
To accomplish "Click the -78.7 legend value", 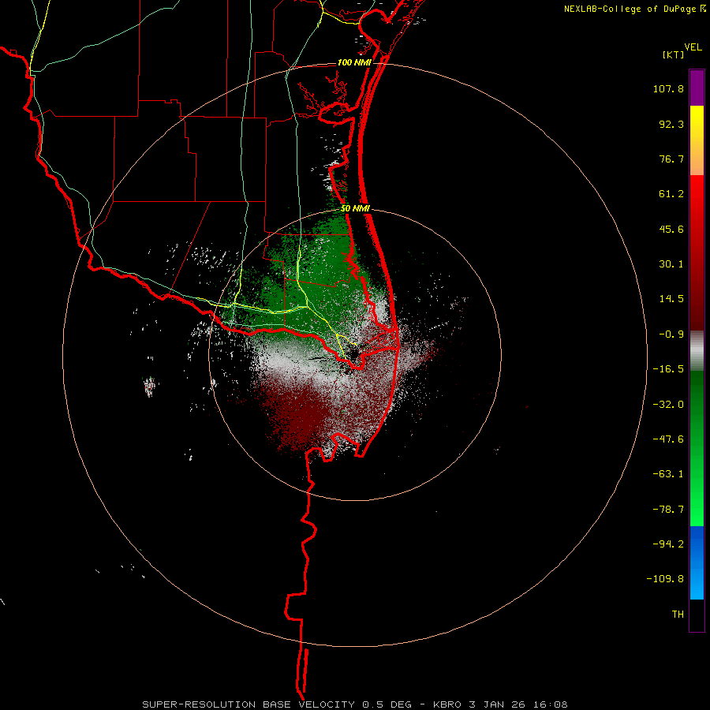I will [668, 510].
